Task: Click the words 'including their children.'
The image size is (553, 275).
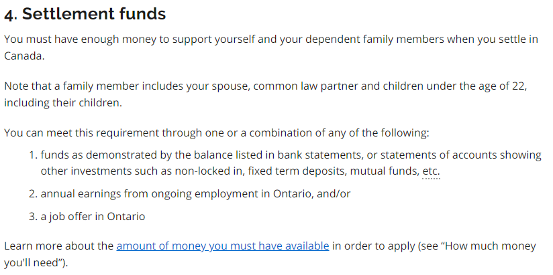Action: pos(64,103)
